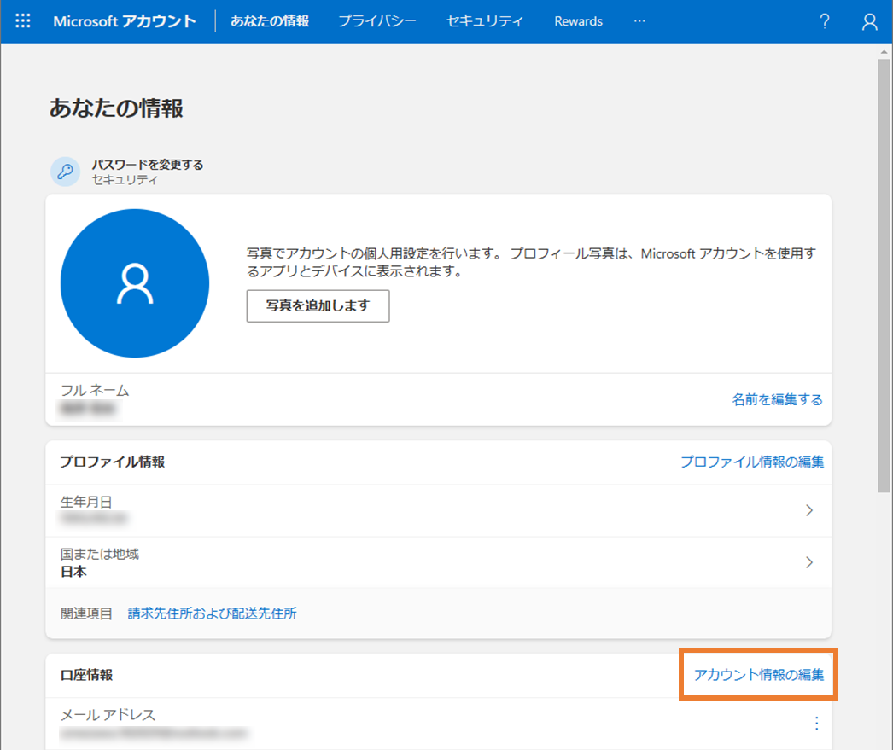Expand the 生年月日 row chevron
Screen dimensions: 893x750
809,510
